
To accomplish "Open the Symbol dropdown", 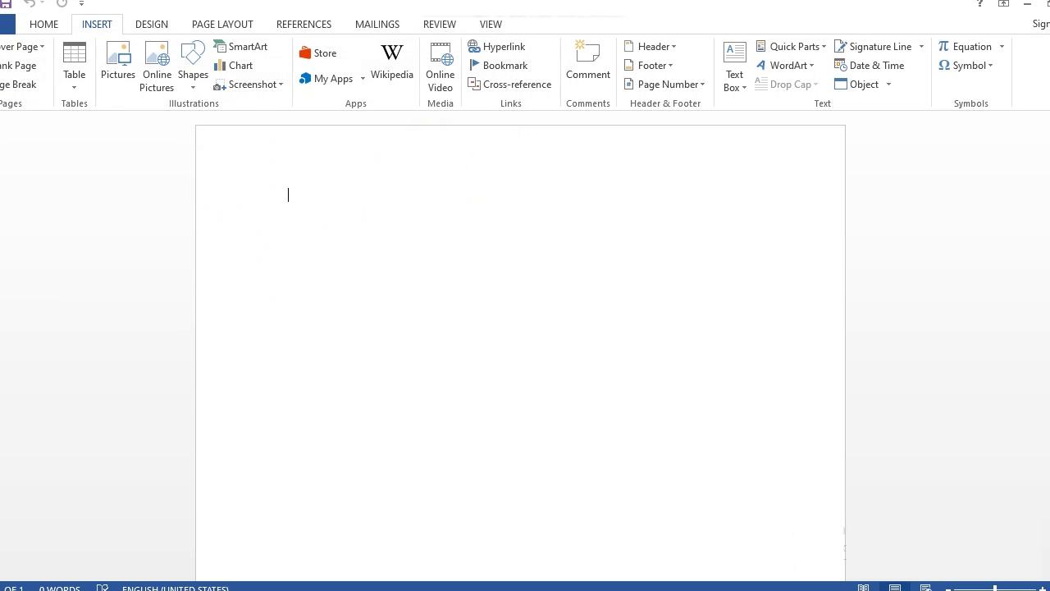I will pyautogui.click(x=966, y=66).
